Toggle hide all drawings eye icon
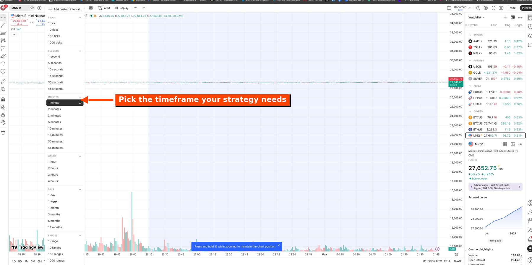 [3, 122]
